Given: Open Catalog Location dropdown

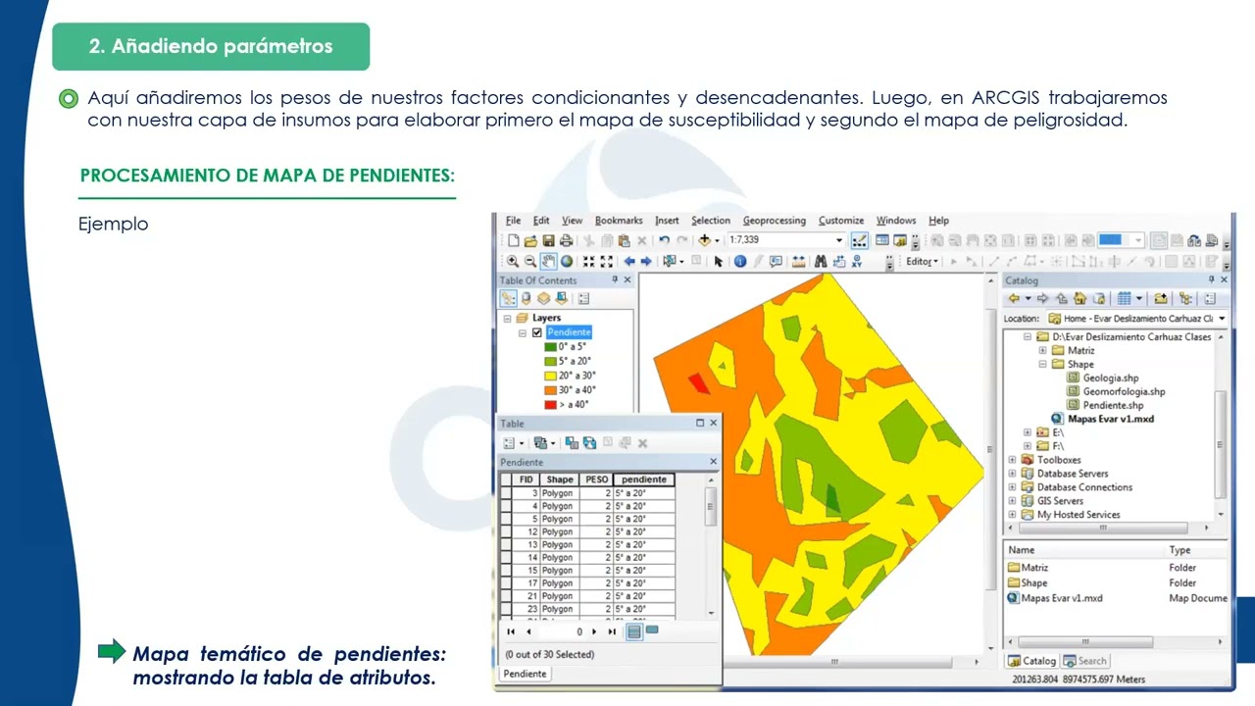Looking at the screenshot, I should click(x=1222, y=319).
